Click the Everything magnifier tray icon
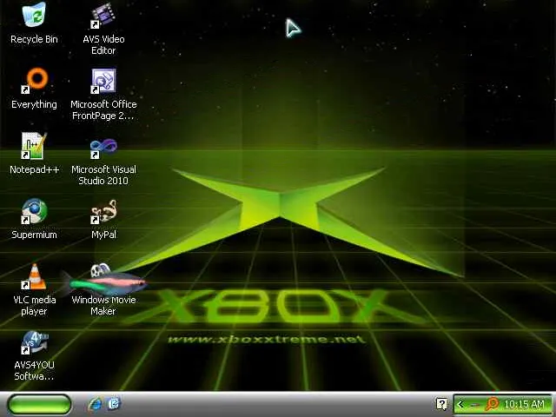This screenshot has width=556, height=417. [x=493, y=404]
